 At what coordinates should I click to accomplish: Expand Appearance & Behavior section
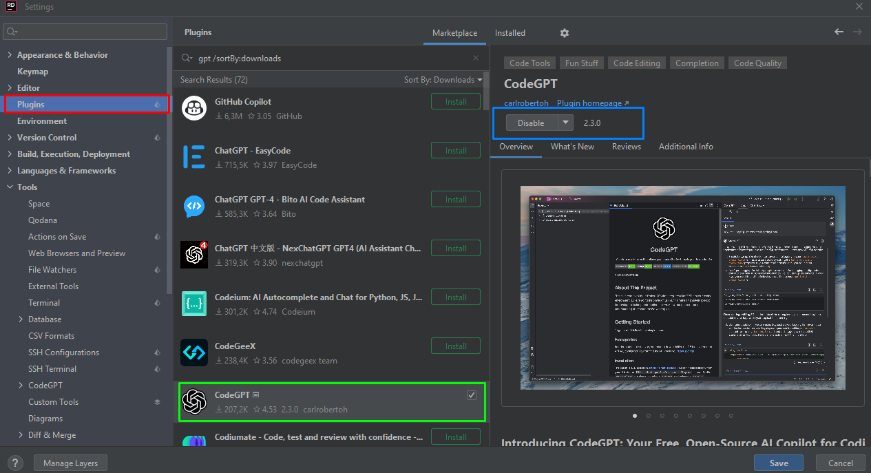coord(10,55)
